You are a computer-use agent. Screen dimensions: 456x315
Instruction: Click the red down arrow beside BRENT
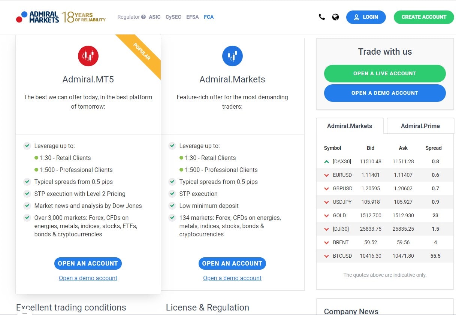[x=326, y=243]
